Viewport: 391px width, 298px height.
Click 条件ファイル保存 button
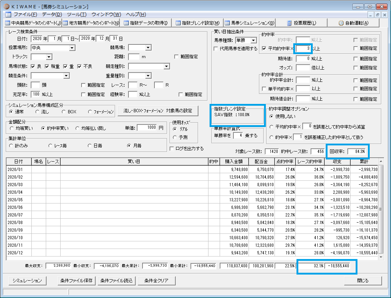[76, 281]
